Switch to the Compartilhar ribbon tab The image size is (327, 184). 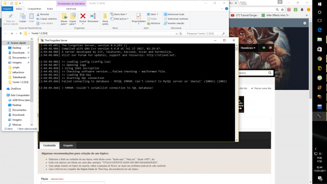click(34, 9)
